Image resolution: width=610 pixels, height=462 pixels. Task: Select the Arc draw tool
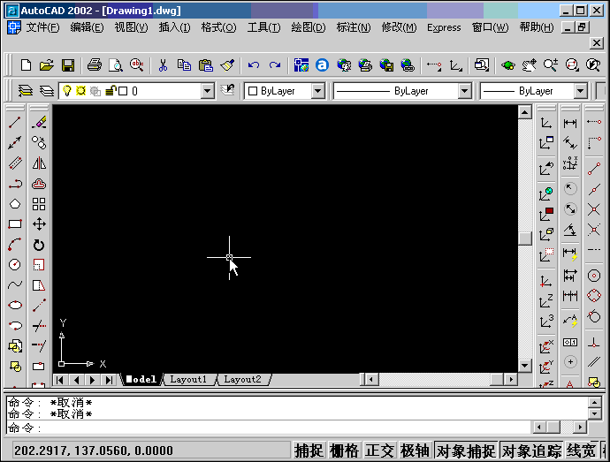tap(15, 244)
